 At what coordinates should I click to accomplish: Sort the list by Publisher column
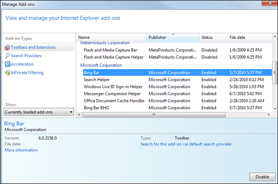coord(173,37)
